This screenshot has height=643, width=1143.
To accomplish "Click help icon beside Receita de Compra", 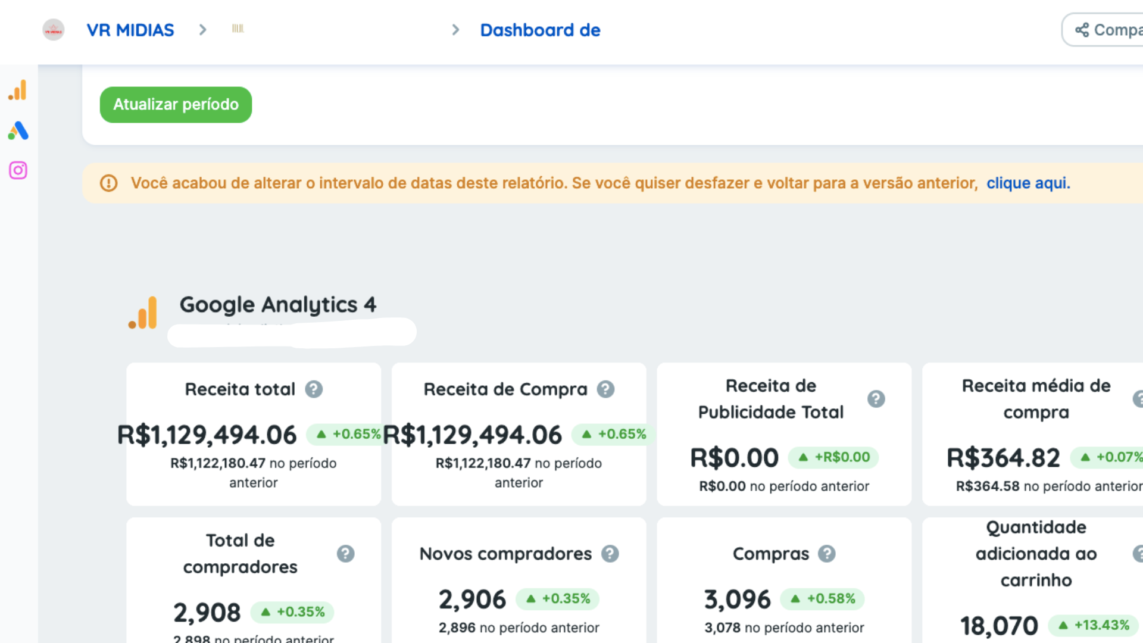I will (605, 389).
